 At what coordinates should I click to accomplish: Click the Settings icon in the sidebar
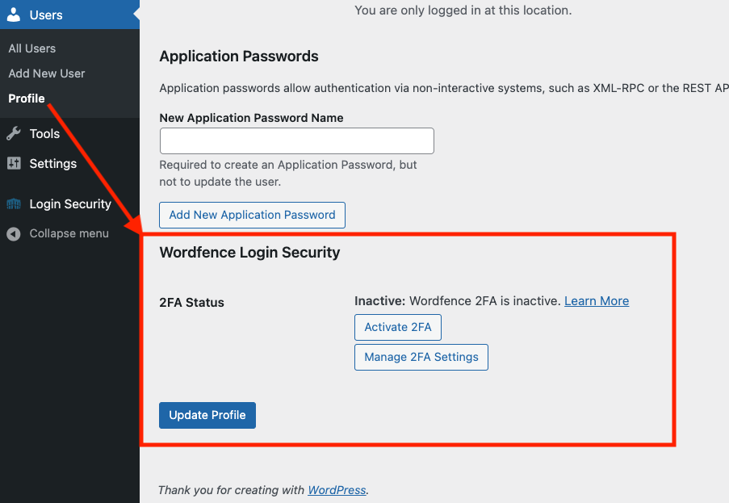pos(14,163)
